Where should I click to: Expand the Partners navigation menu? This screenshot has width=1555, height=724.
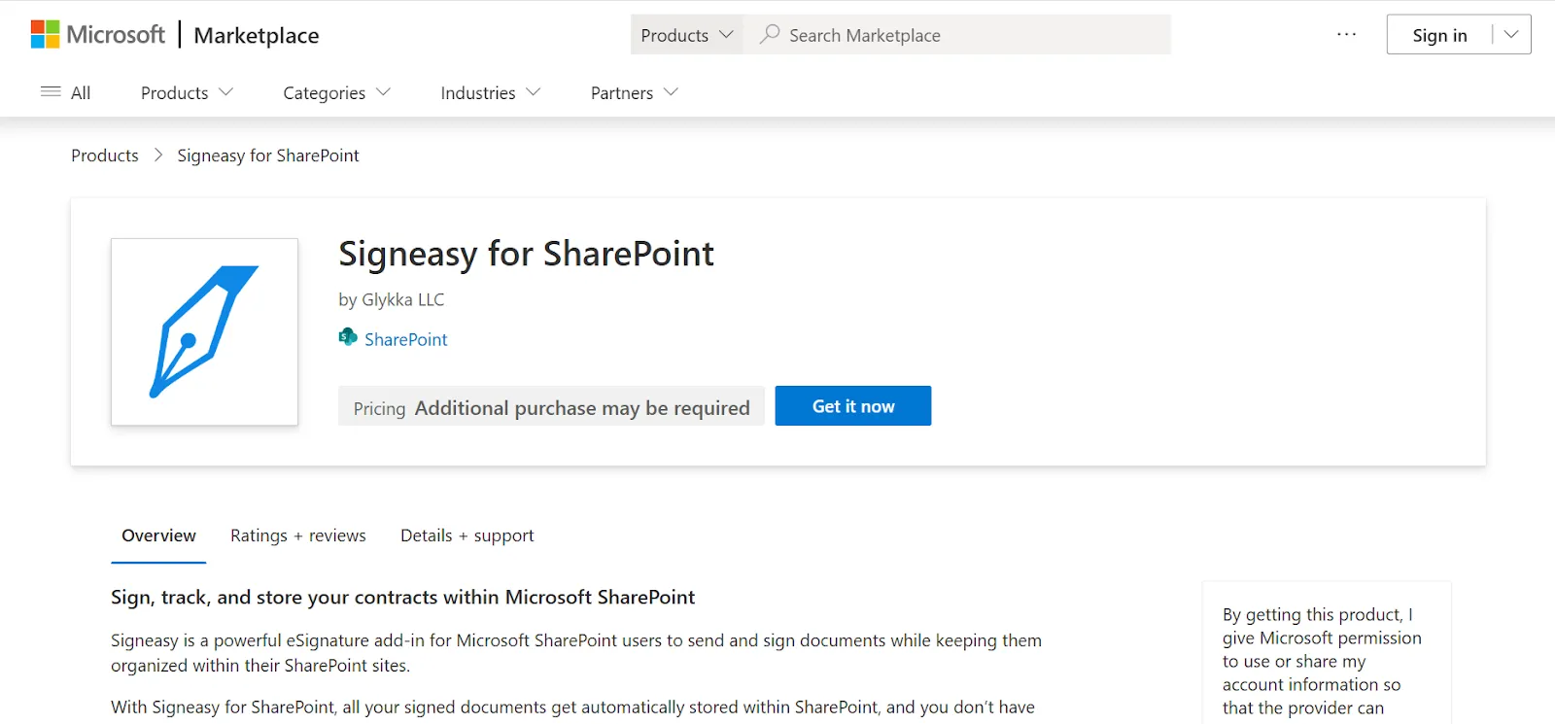(634, 92)
